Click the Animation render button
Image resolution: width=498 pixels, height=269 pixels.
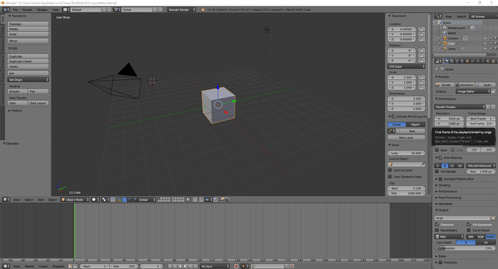(465, 84)
